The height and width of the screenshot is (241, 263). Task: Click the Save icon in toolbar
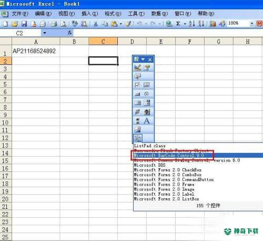[x=24, y=24]
